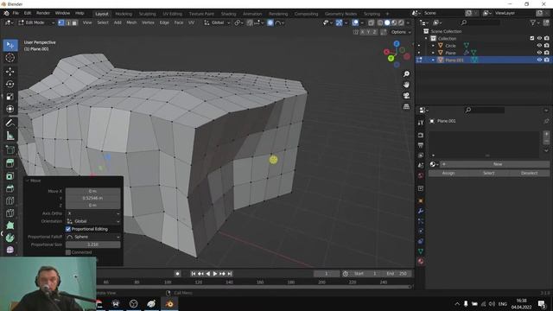553x311 pixels.
Task: Switch to edge select mode
Action: (67, 22)
